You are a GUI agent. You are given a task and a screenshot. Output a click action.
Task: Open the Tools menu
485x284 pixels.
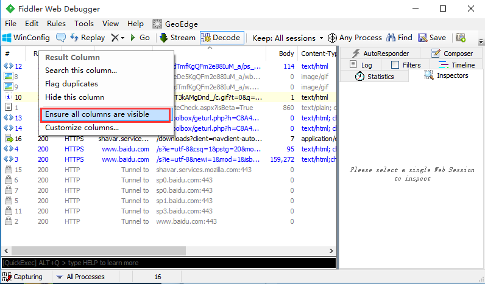(84, 24)
